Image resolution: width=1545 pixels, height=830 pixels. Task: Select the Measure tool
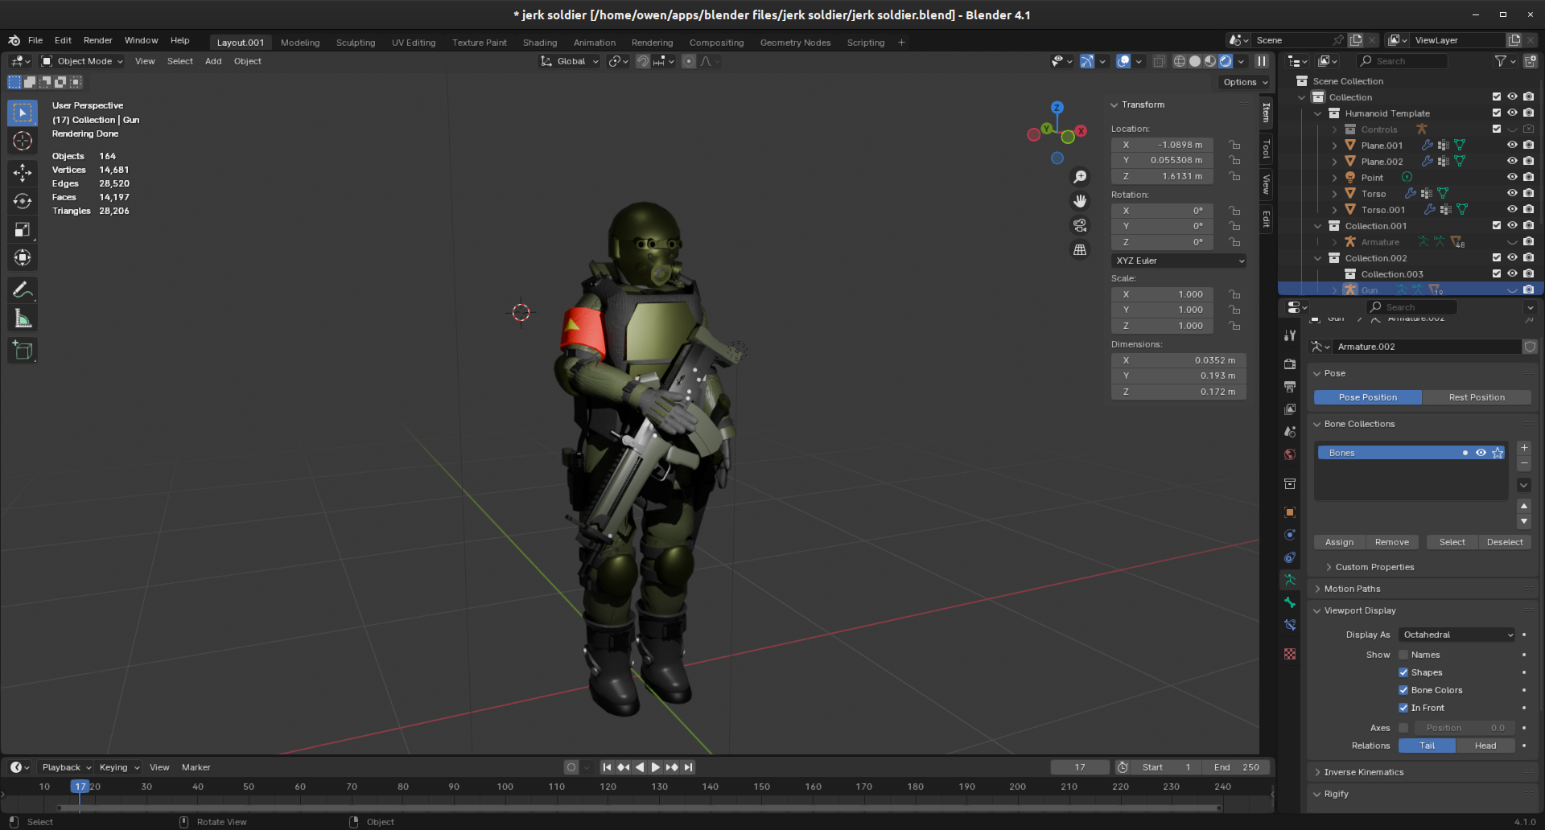pyautogui.click(x=23, y=319)
